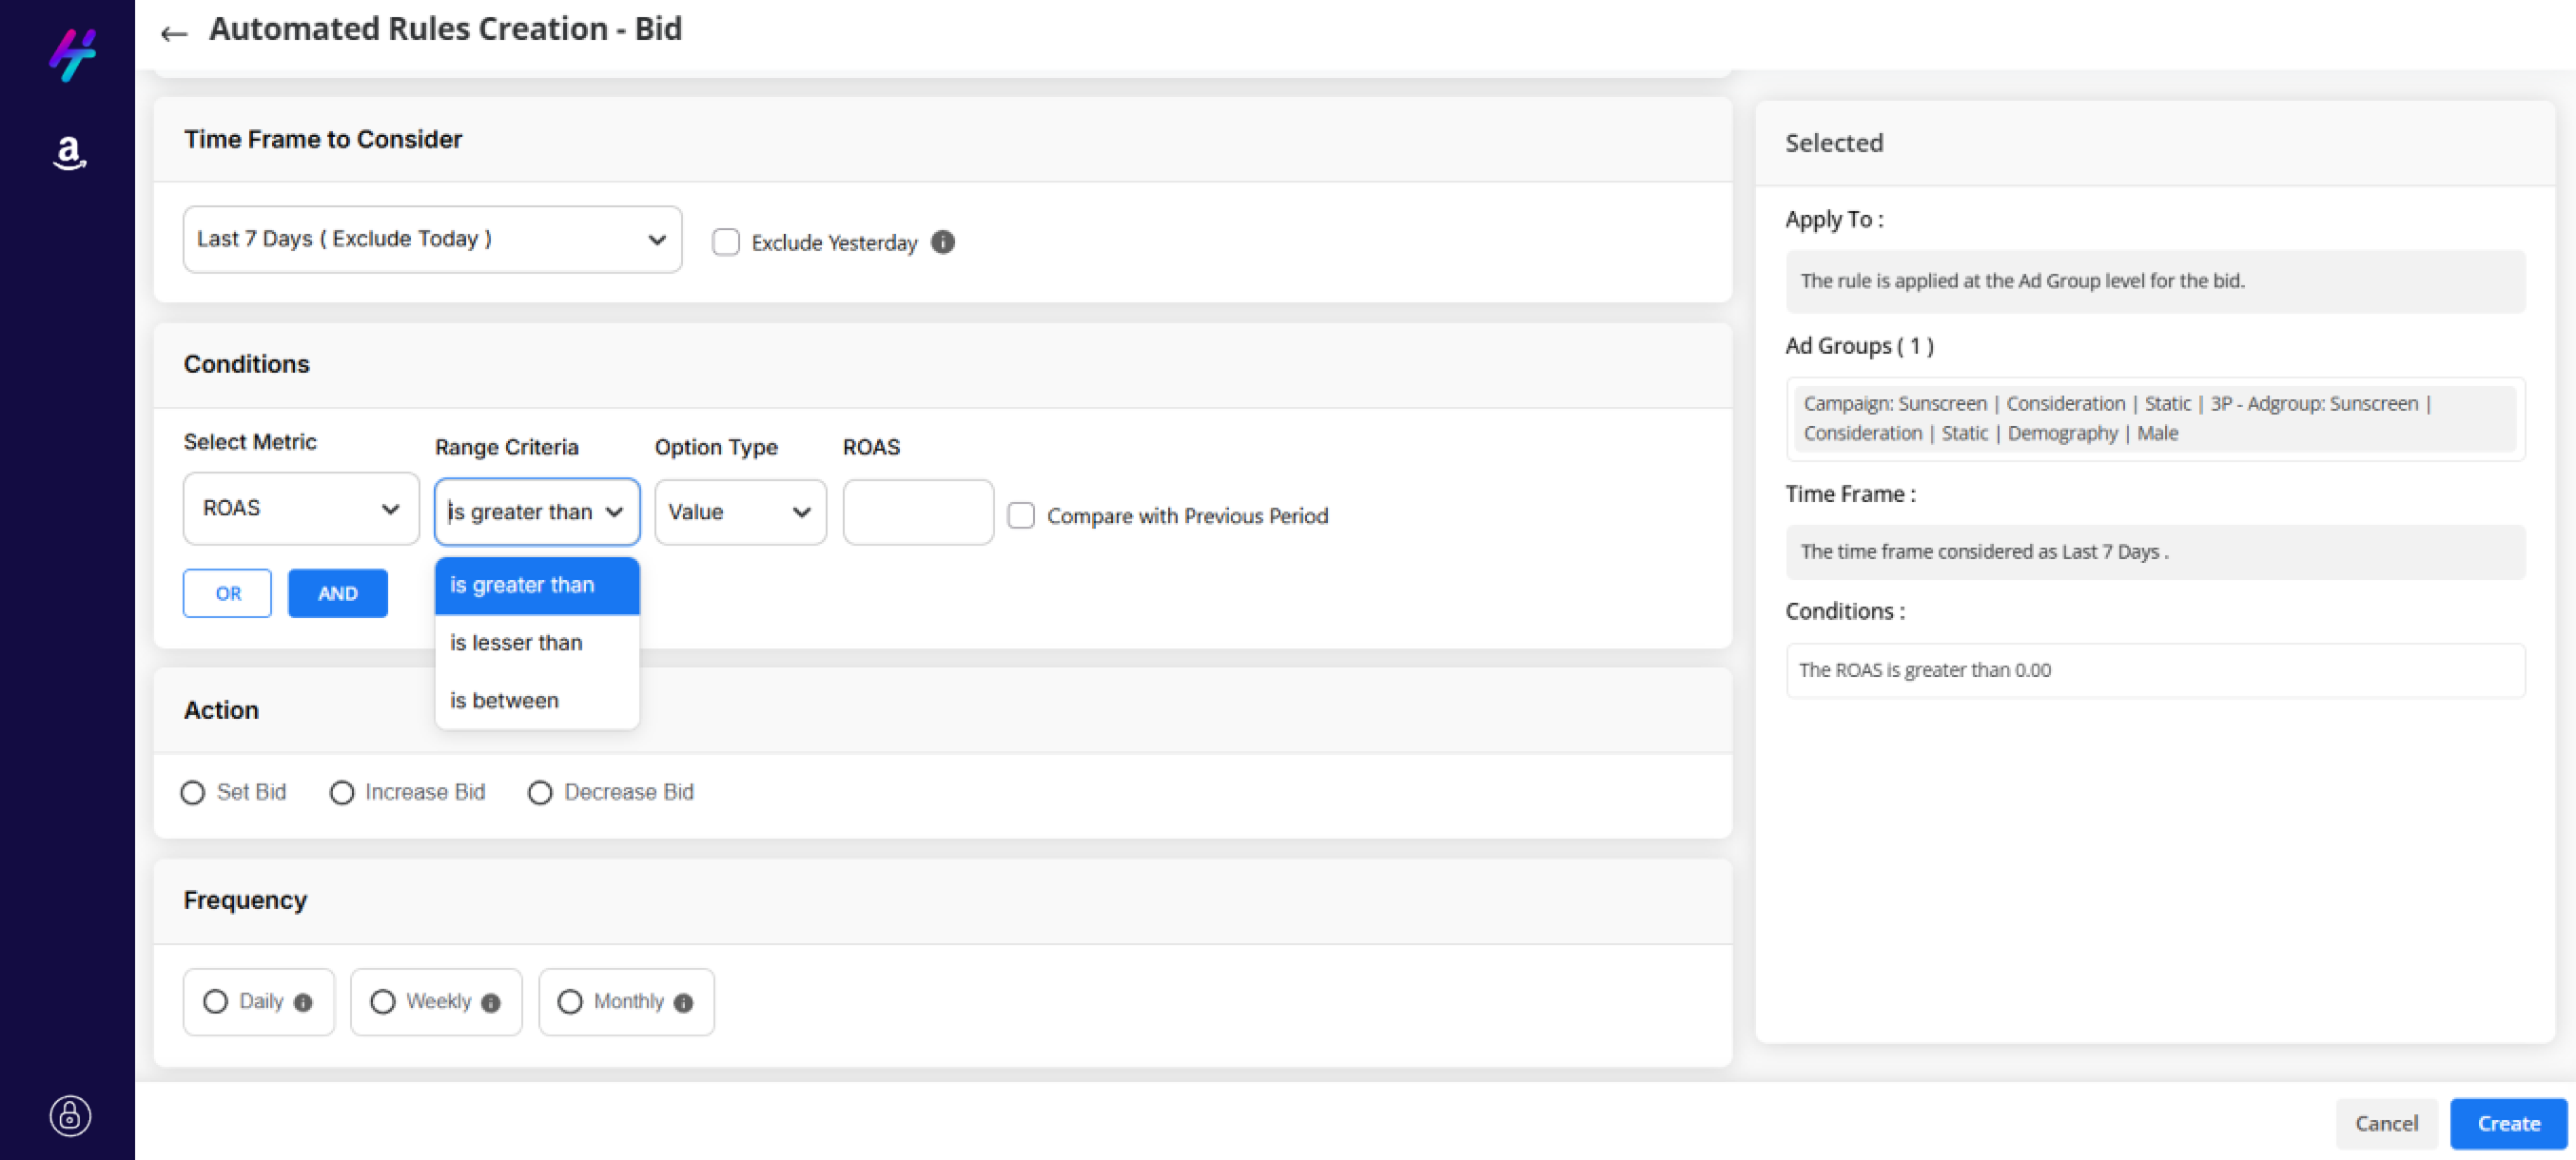Click info icon beside Exclude Yesterday

click(x=942, y=242)
